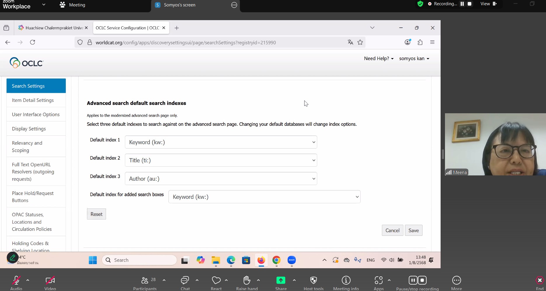Viewport: 546px width, 291px height.
Task: Open OPAC Statuses, Locations and Circulation Policies
Action: 36,222
